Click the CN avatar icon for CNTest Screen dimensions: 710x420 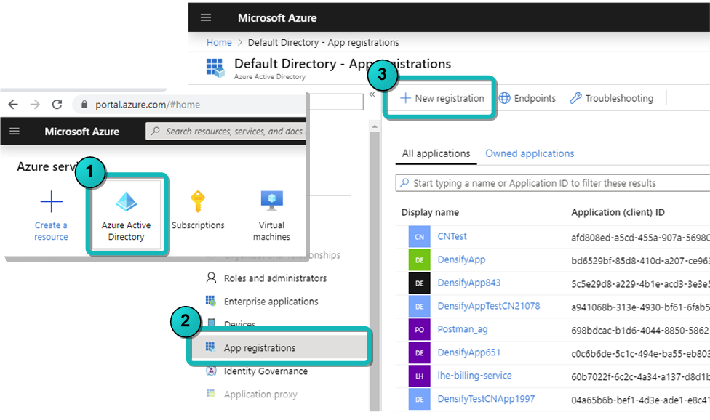coord(419,236)
